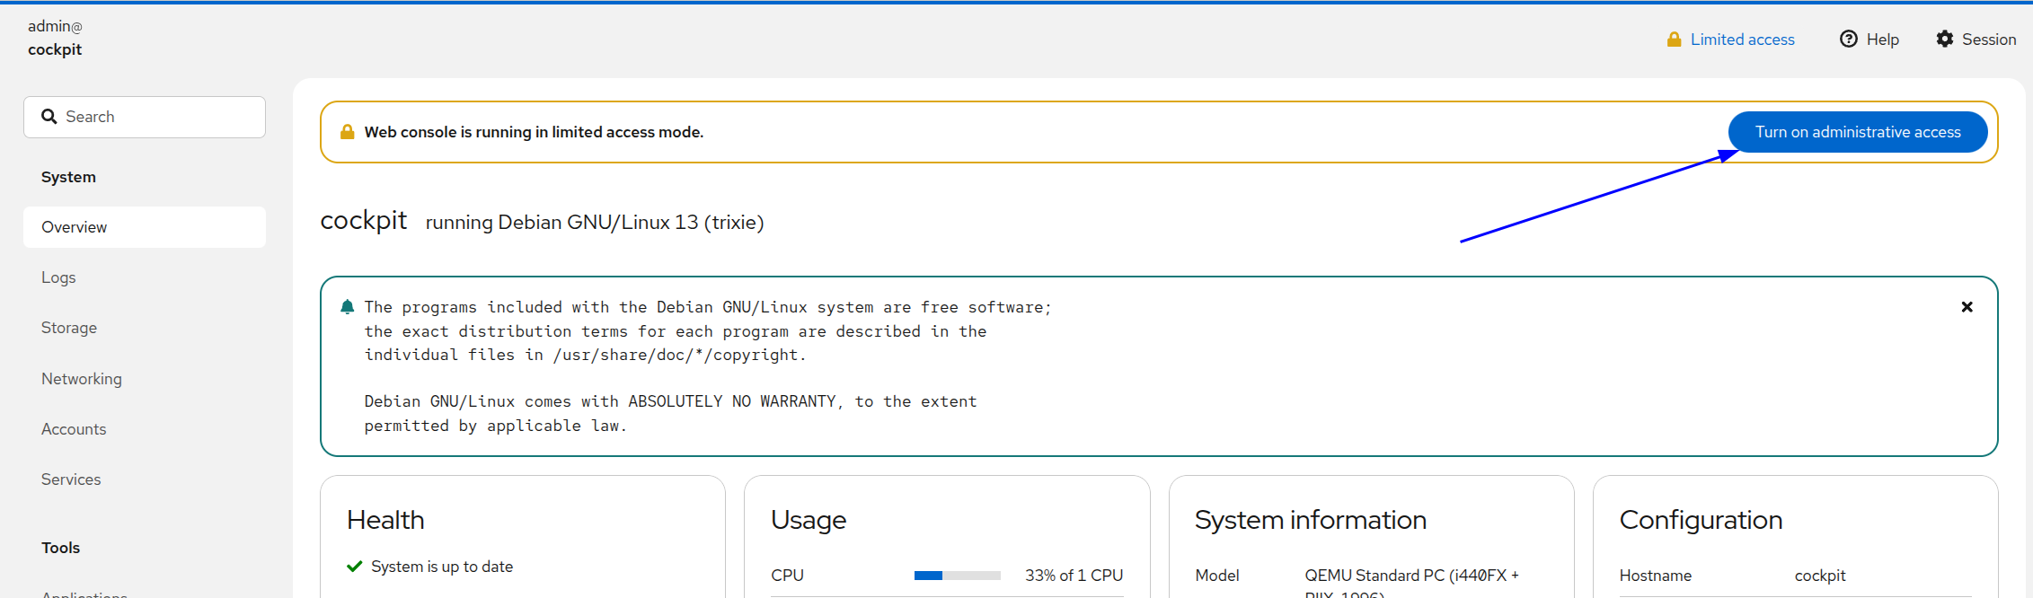Dismiss the Debian message with X
Image resolution: width=2033 pixels, height=598 pixels.
tap(1967, 307)
